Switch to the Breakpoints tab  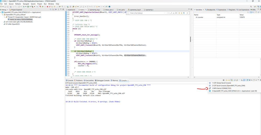tap(211, 10)
